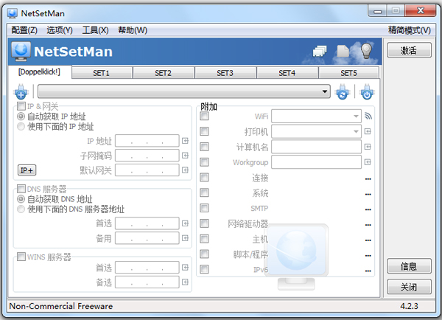The height and width of the screenshot is (320, 442).
Task: Tick the 网络驱动器 checkbox
Action: coord(204,223)
